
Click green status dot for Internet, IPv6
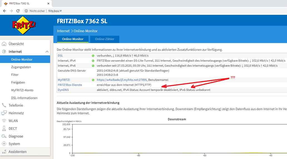click(x=93, y=66)
